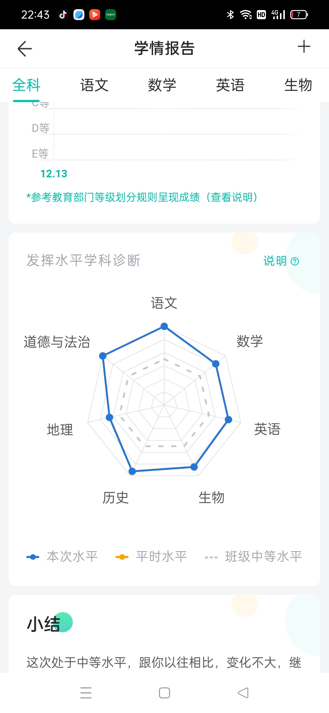The width and height of the screenshot is (329, 713).
Task: Toggle 平时水平 legend series
Action: pyautogui.click(x=151, y=557)
